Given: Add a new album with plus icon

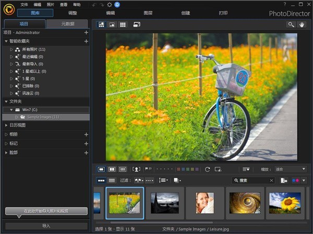Looking at the screenshot, I should 86,134.
